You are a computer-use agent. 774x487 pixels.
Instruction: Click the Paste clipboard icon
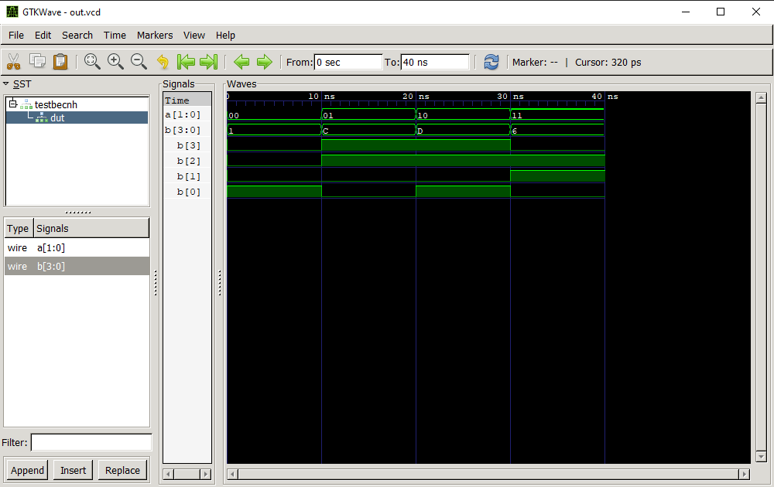tap(60, 61)
